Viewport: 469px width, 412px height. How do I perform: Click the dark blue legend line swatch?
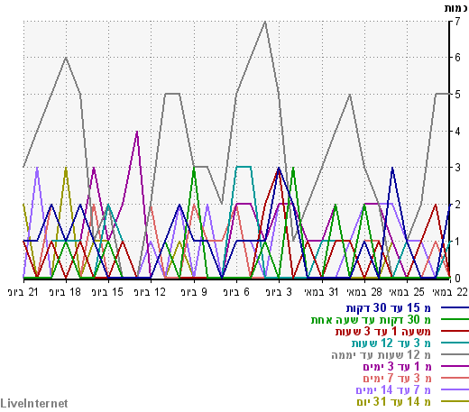455,307
